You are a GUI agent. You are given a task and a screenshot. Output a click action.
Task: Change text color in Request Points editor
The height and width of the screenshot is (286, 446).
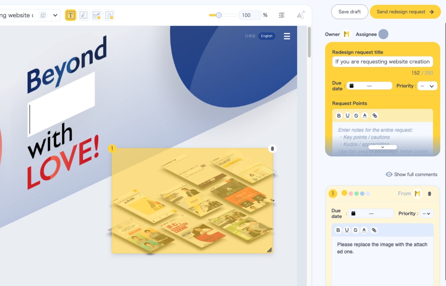[365, 116]
